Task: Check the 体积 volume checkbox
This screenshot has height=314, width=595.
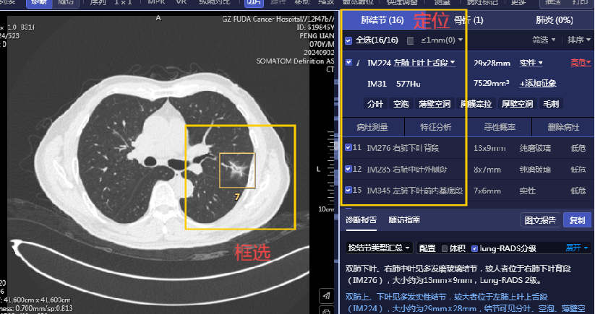Action: (445, 248)
